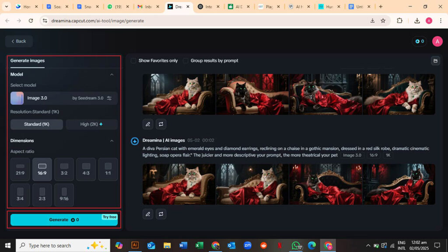Open Chrome tab search dropdown arrow

(6, 7)
